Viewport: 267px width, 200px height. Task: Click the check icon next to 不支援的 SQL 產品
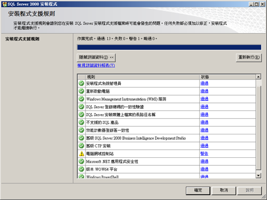pyautogui.click(x=81, y=122)
